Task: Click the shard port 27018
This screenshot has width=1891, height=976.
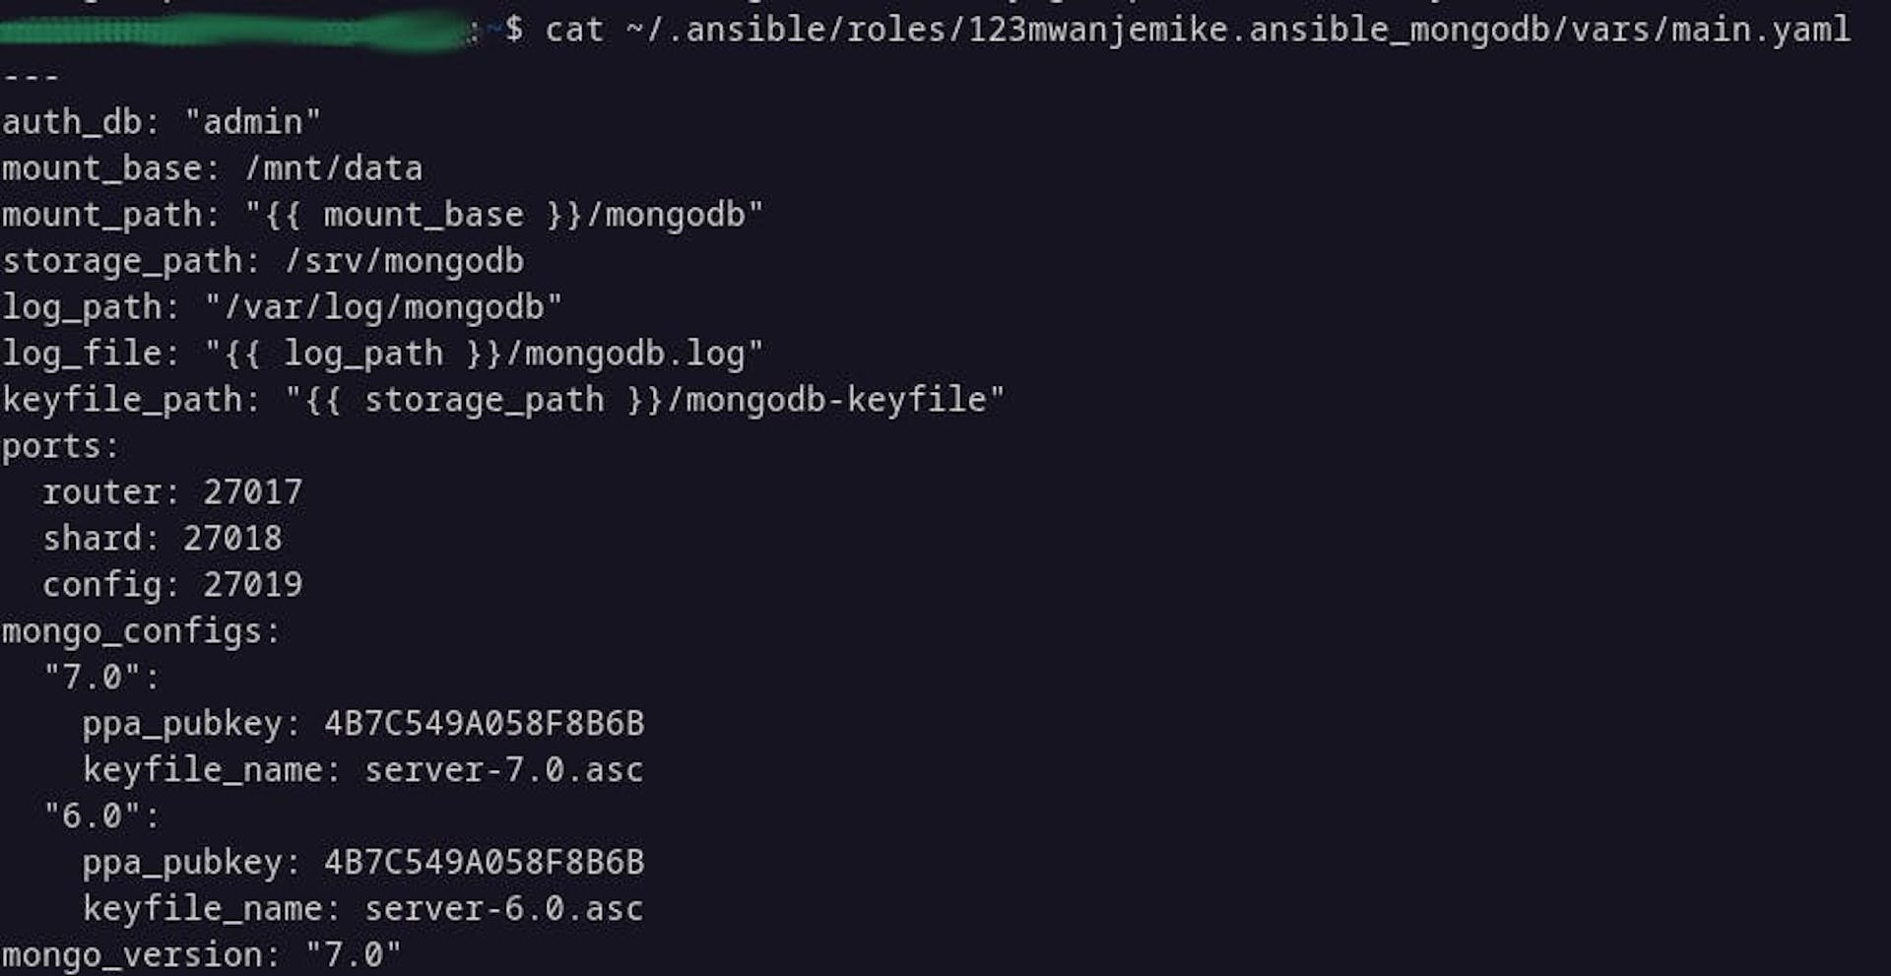Action: pos(232,538)
